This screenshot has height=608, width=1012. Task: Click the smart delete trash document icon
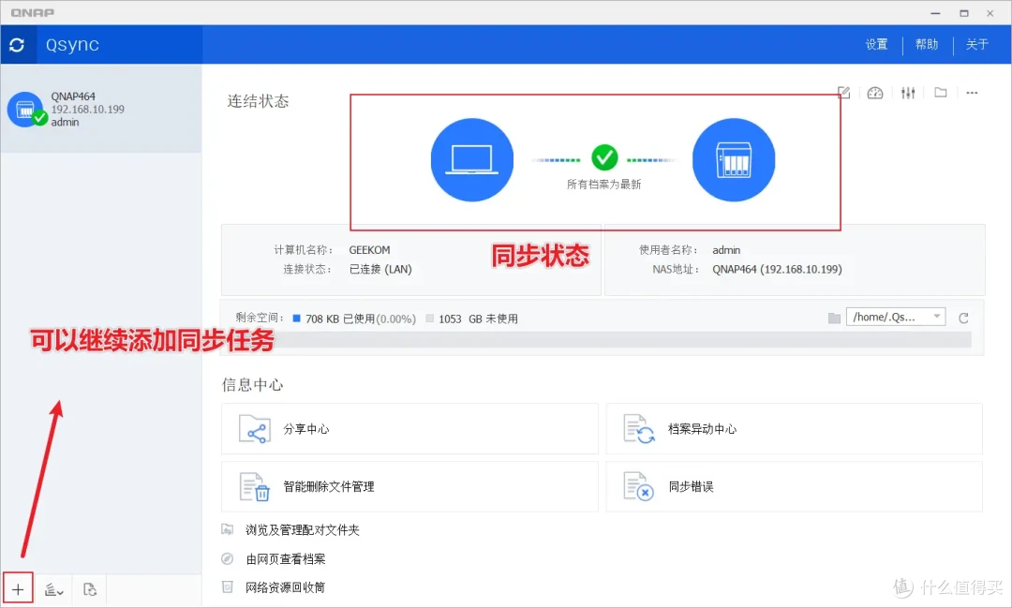click(x=254, y=487)
